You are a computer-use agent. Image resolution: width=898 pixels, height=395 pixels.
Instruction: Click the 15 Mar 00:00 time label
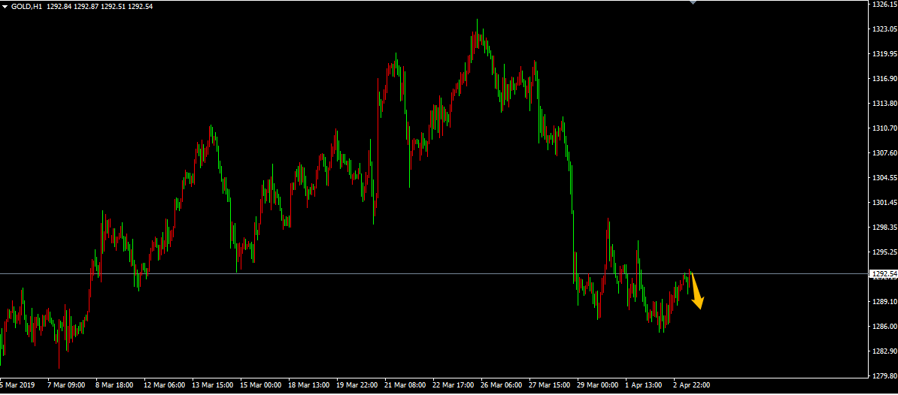pos(259,385)
